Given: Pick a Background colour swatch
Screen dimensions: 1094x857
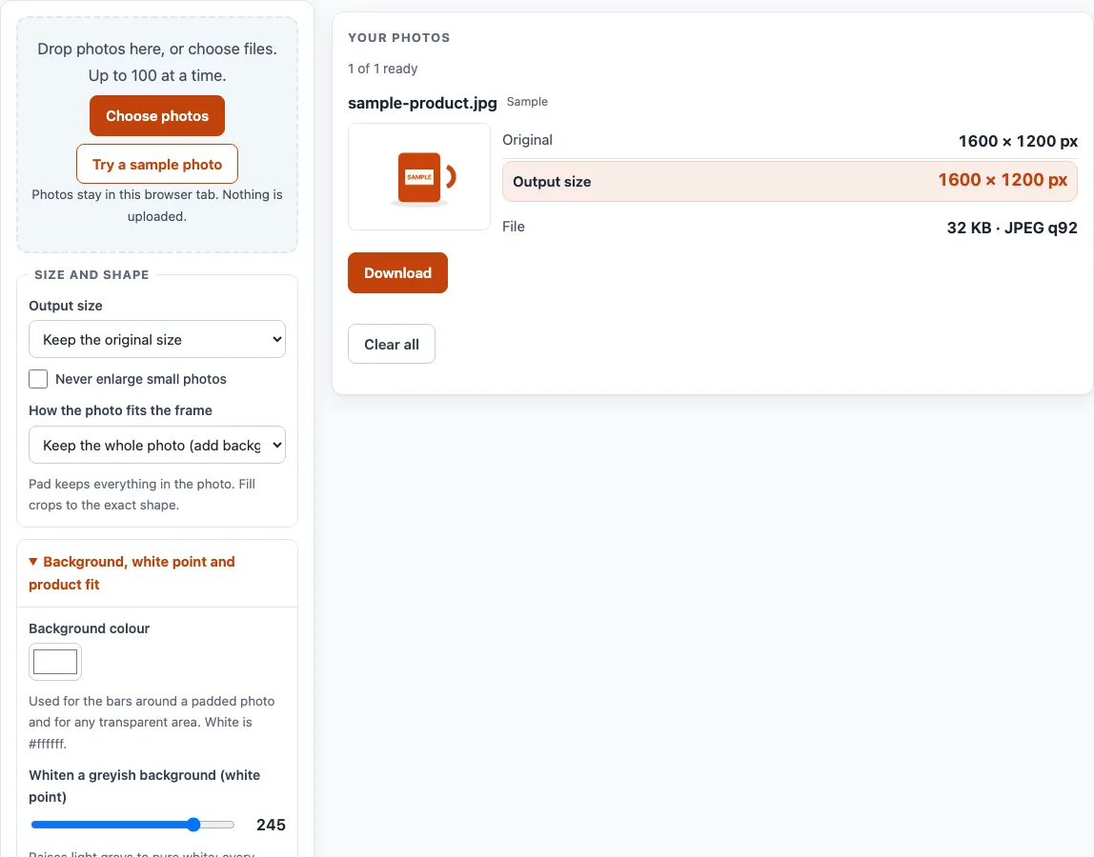Looking at the screenshot, I should [x=55, y=662].
